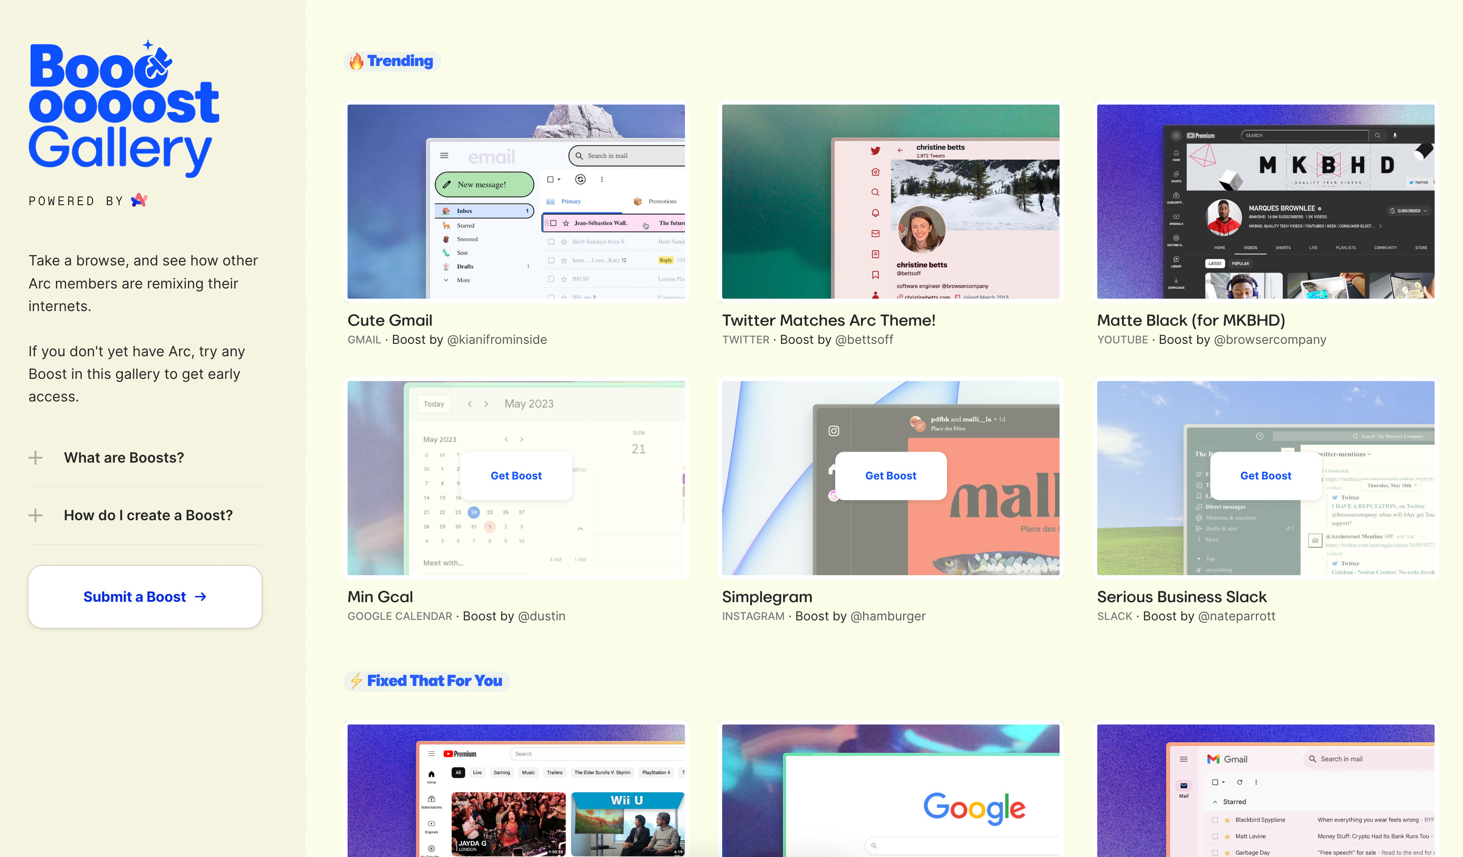Click the What are Boosts? heading text

pyautogui.click(x=124, y=458)
